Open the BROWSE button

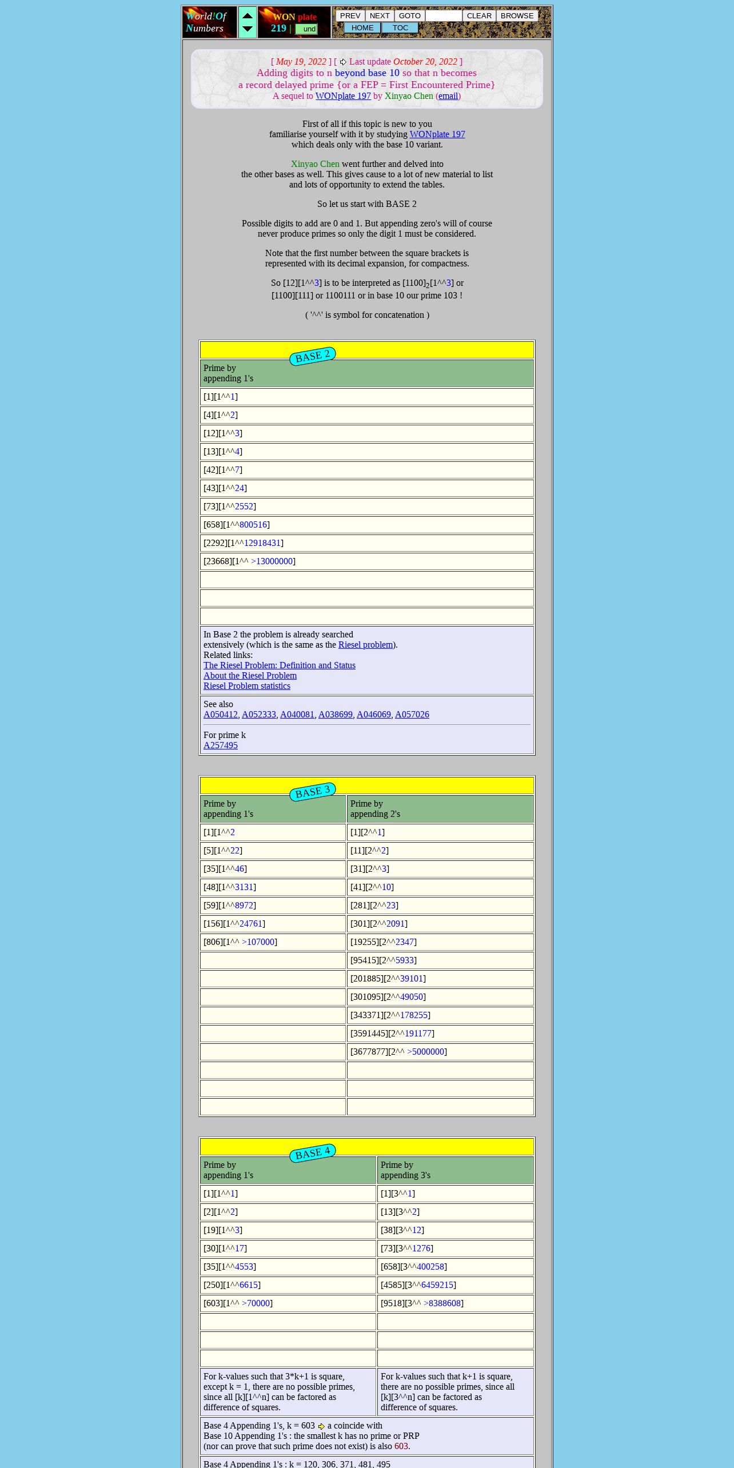pos(517,16)
